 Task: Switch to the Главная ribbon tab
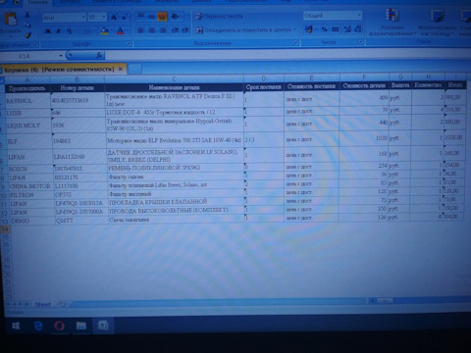(x=38, y=2)
